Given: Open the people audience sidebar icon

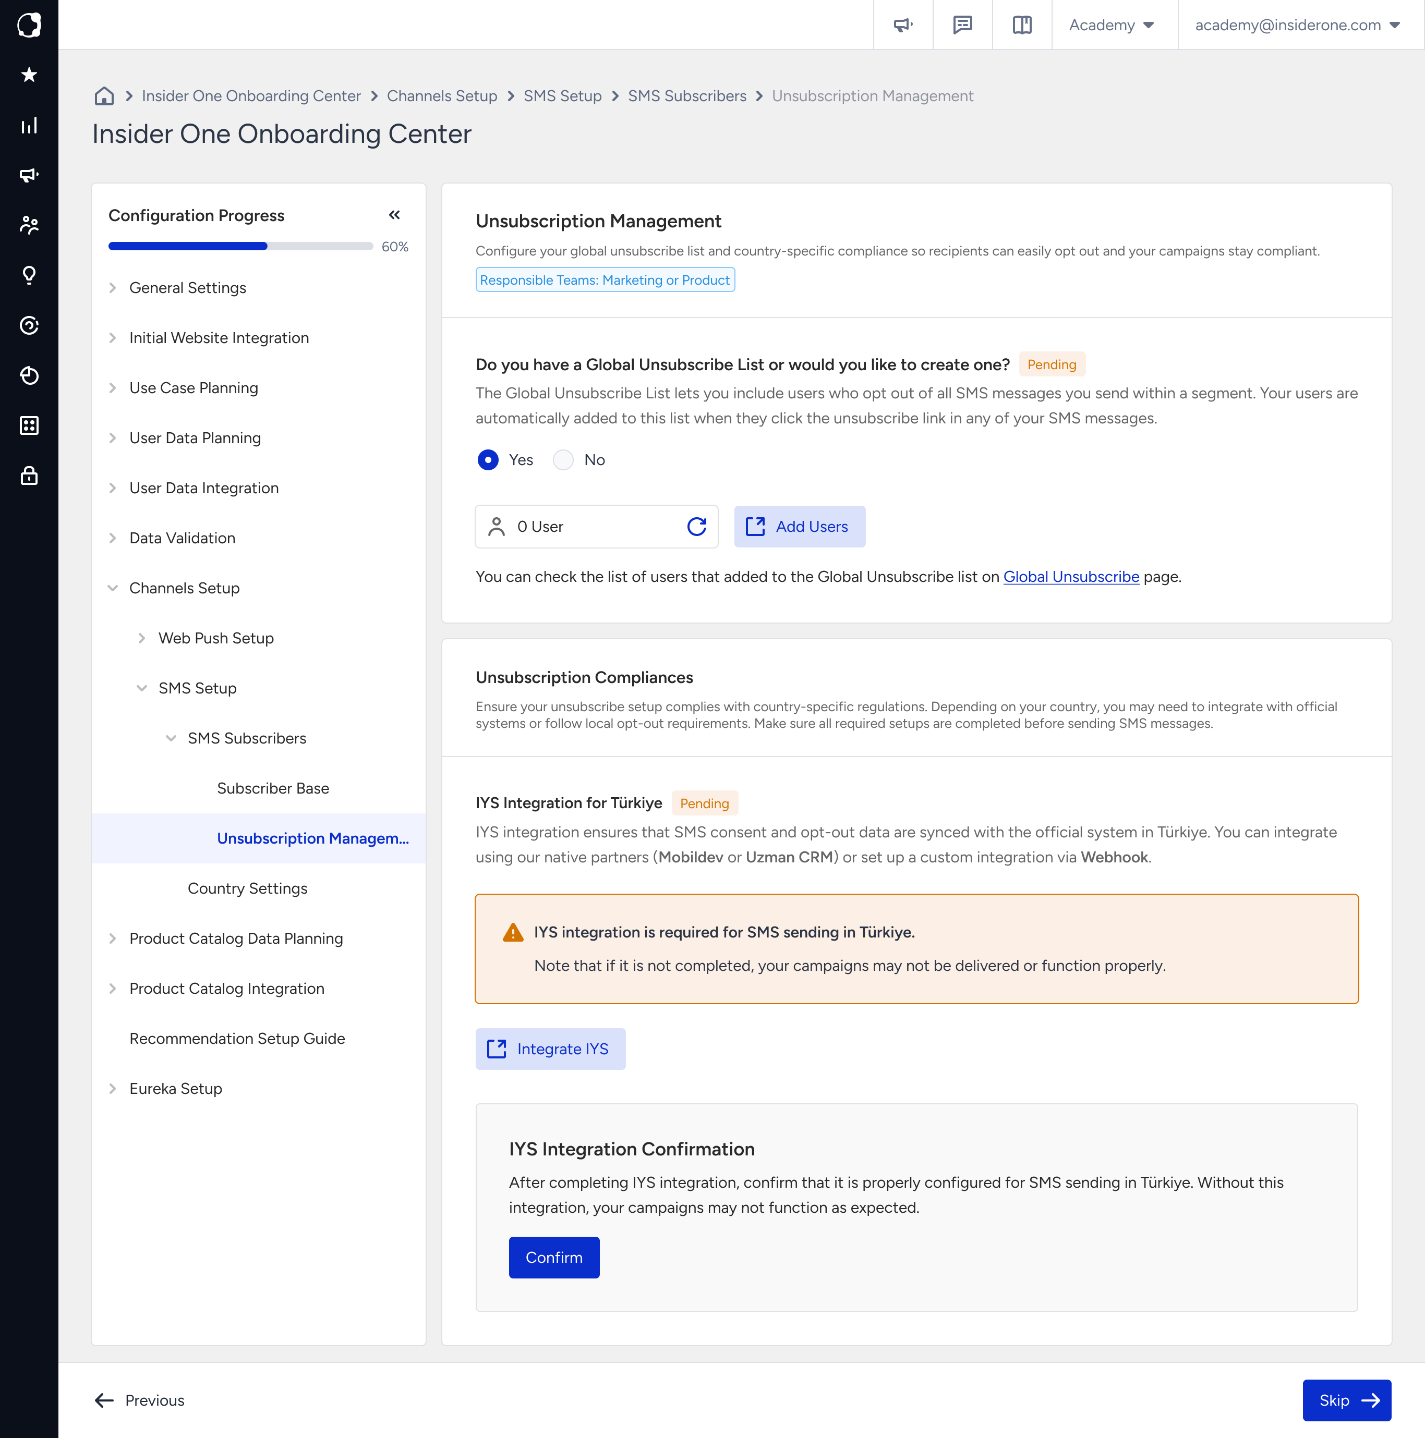Looking at the screenshot, I should [x=29, y=225].
